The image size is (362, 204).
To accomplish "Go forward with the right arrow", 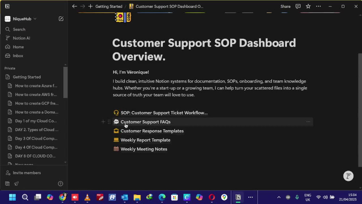I will pyautogui.click(x=83, y=7).
